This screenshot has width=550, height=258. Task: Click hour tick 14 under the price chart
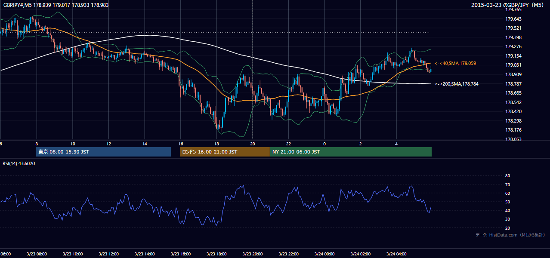tap(145, 144)
